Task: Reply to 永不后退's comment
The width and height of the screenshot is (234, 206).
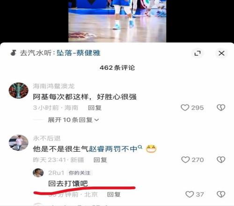Action: (100, 160)
